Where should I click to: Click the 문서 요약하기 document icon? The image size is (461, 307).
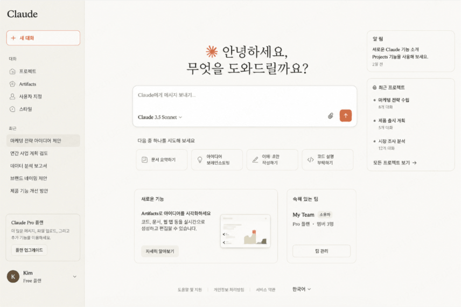click(144, 159)
